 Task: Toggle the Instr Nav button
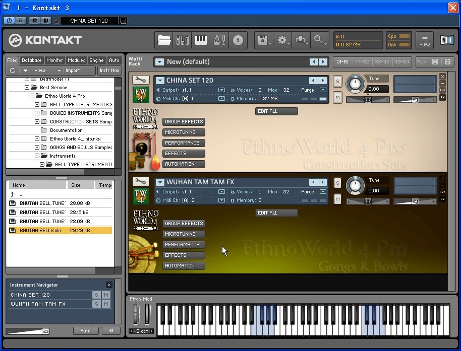(109, 71)
